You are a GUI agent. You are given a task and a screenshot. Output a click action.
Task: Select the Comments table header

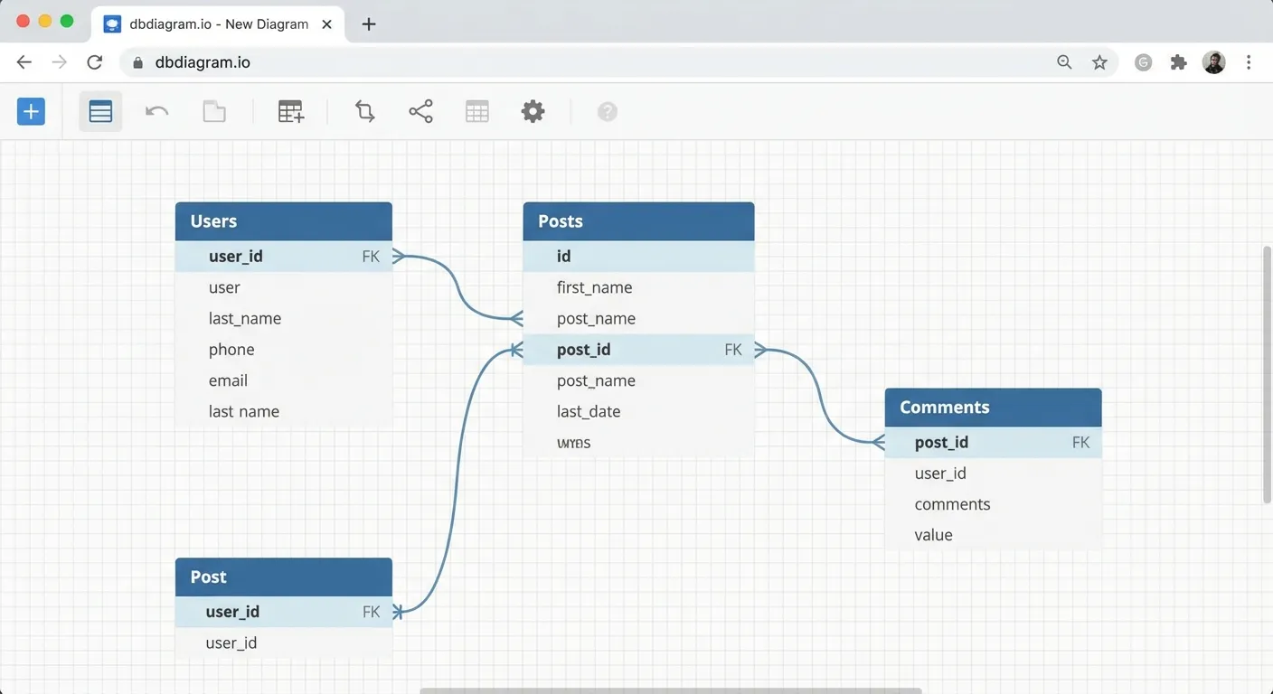(993, 408)
